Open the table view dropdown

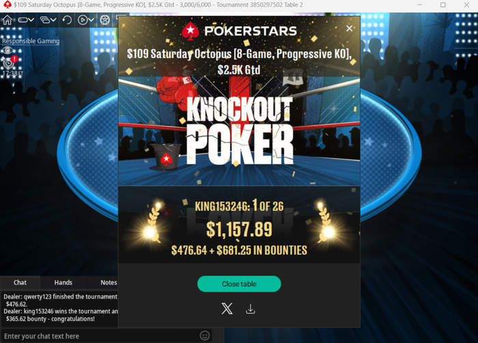pos(26,20)
